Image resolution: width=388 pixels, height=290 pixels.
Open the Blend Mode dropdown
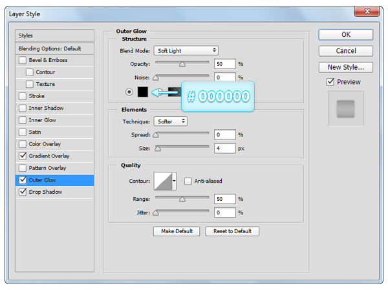coord(186,50)
